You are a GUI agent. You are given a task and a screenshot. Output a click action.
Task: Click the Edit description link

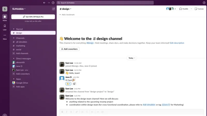[177, 43]
